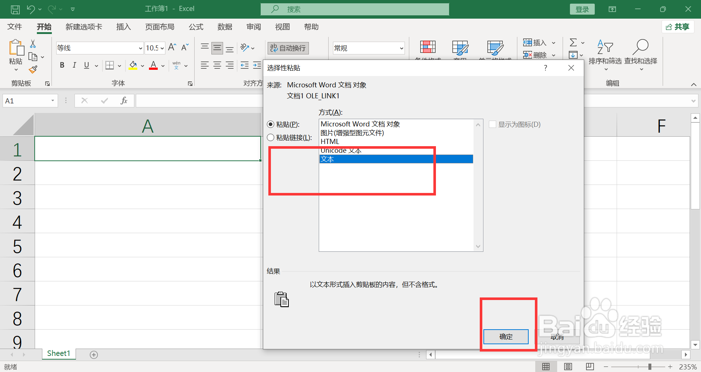Click the 登录 sign-in button
The image size is (701, 372).
(582, 10)
